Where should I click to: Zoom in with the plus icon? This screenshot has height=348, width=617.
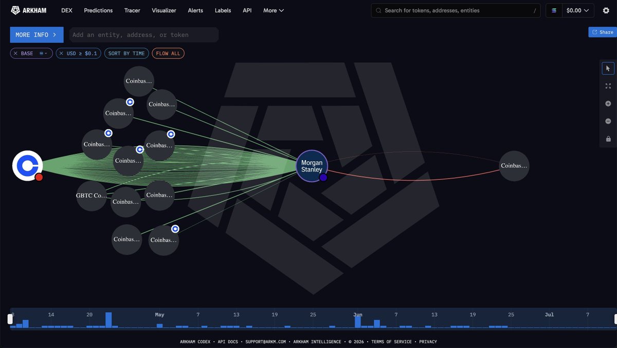[608, 104]
